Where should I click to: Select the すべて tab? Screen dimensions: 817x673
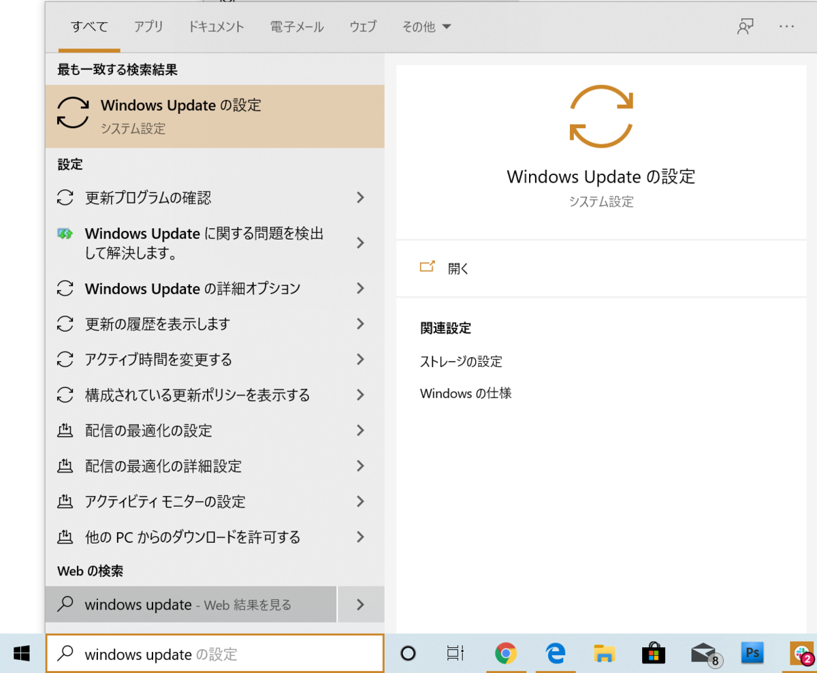tap(89, 27)
